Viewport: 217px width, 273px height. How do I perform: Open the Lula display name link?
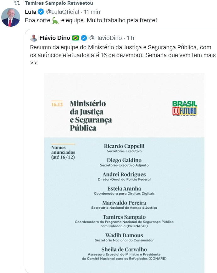[31, 12]
